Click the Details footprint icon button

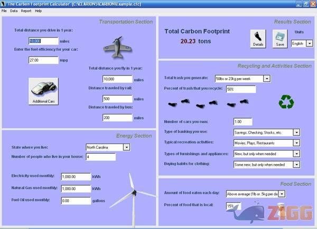tap(258, 39)
